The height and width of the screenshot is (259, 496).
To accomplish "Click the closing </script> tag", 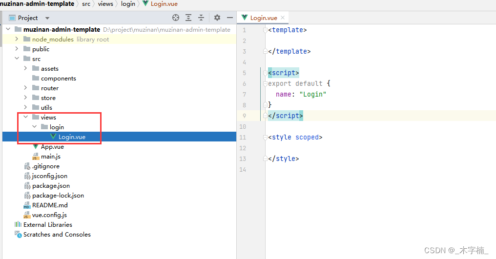I will coord(285,116).
